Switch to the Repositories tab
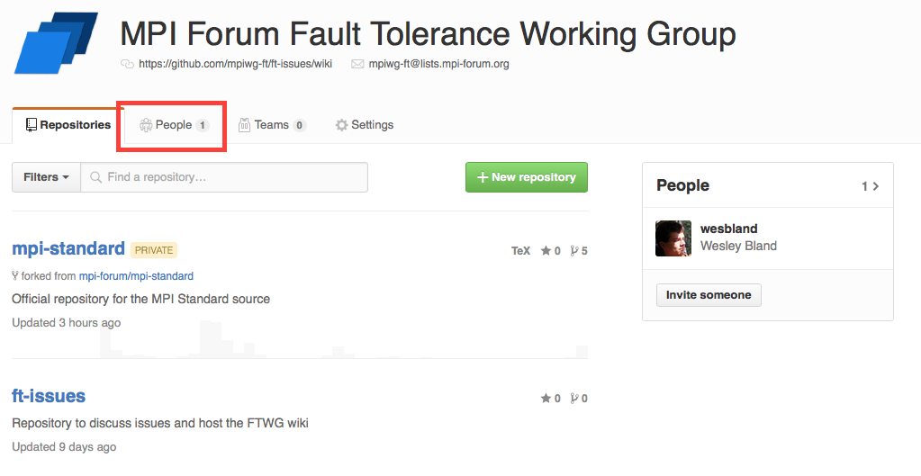The image size is (921, 476). point(68,125)
